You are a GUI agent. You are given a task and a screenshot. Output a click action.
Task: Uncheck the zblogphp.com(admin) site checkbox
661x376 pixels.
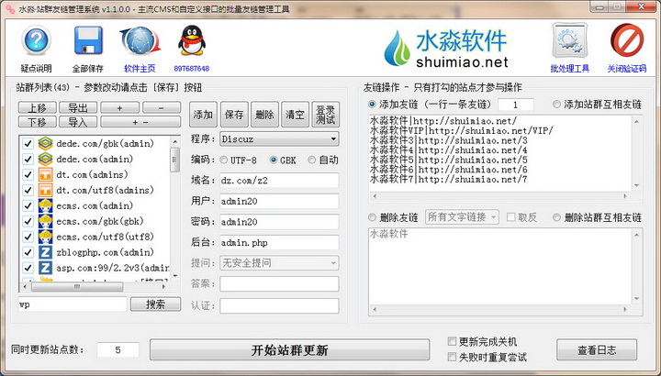[x=28, y=252]
